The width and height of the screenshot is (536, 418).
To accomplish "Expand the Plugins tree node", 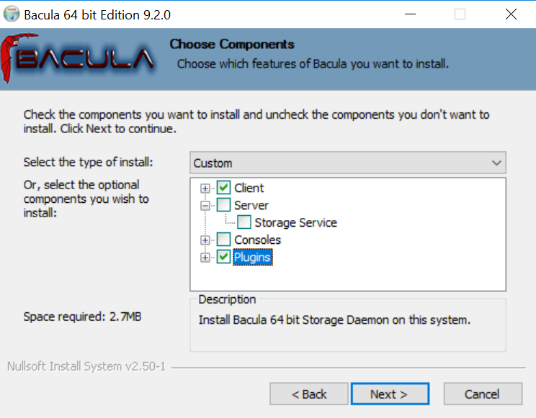I will pyautogui.click(x=205, y=258).
